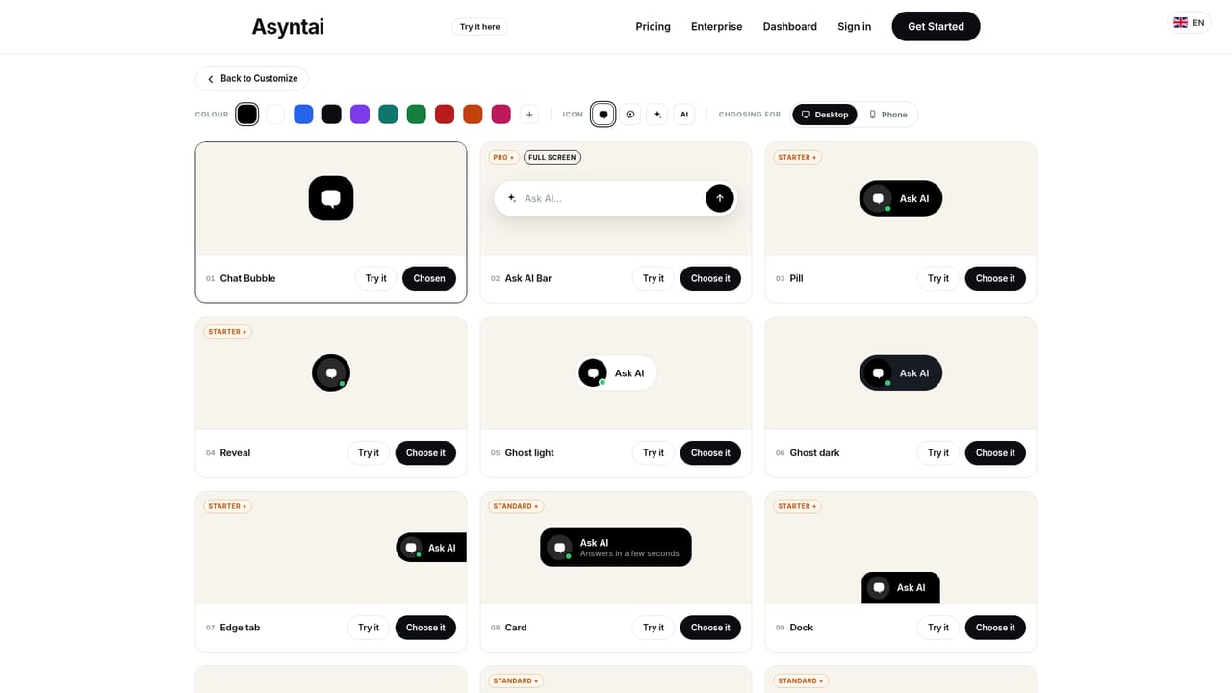The width and height of the screenshot is (1232, 693).
Task: Try the Pill style
Action: (x=938, y=278)
